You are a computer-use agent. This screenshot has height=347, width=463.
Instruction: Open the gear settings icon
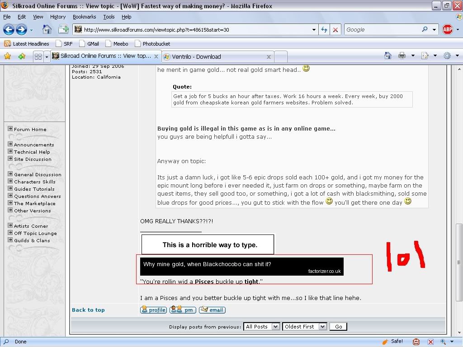(x=447, y=56)
